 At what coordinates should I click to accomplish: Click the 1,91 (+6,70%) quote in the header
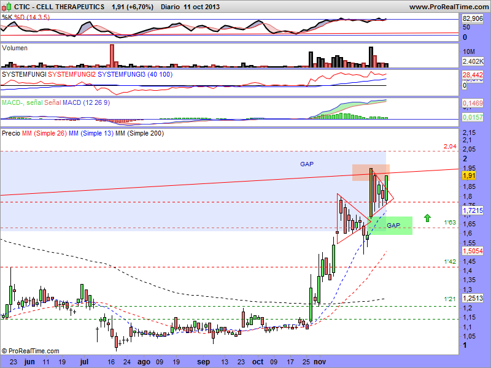(x=133, y=7)
